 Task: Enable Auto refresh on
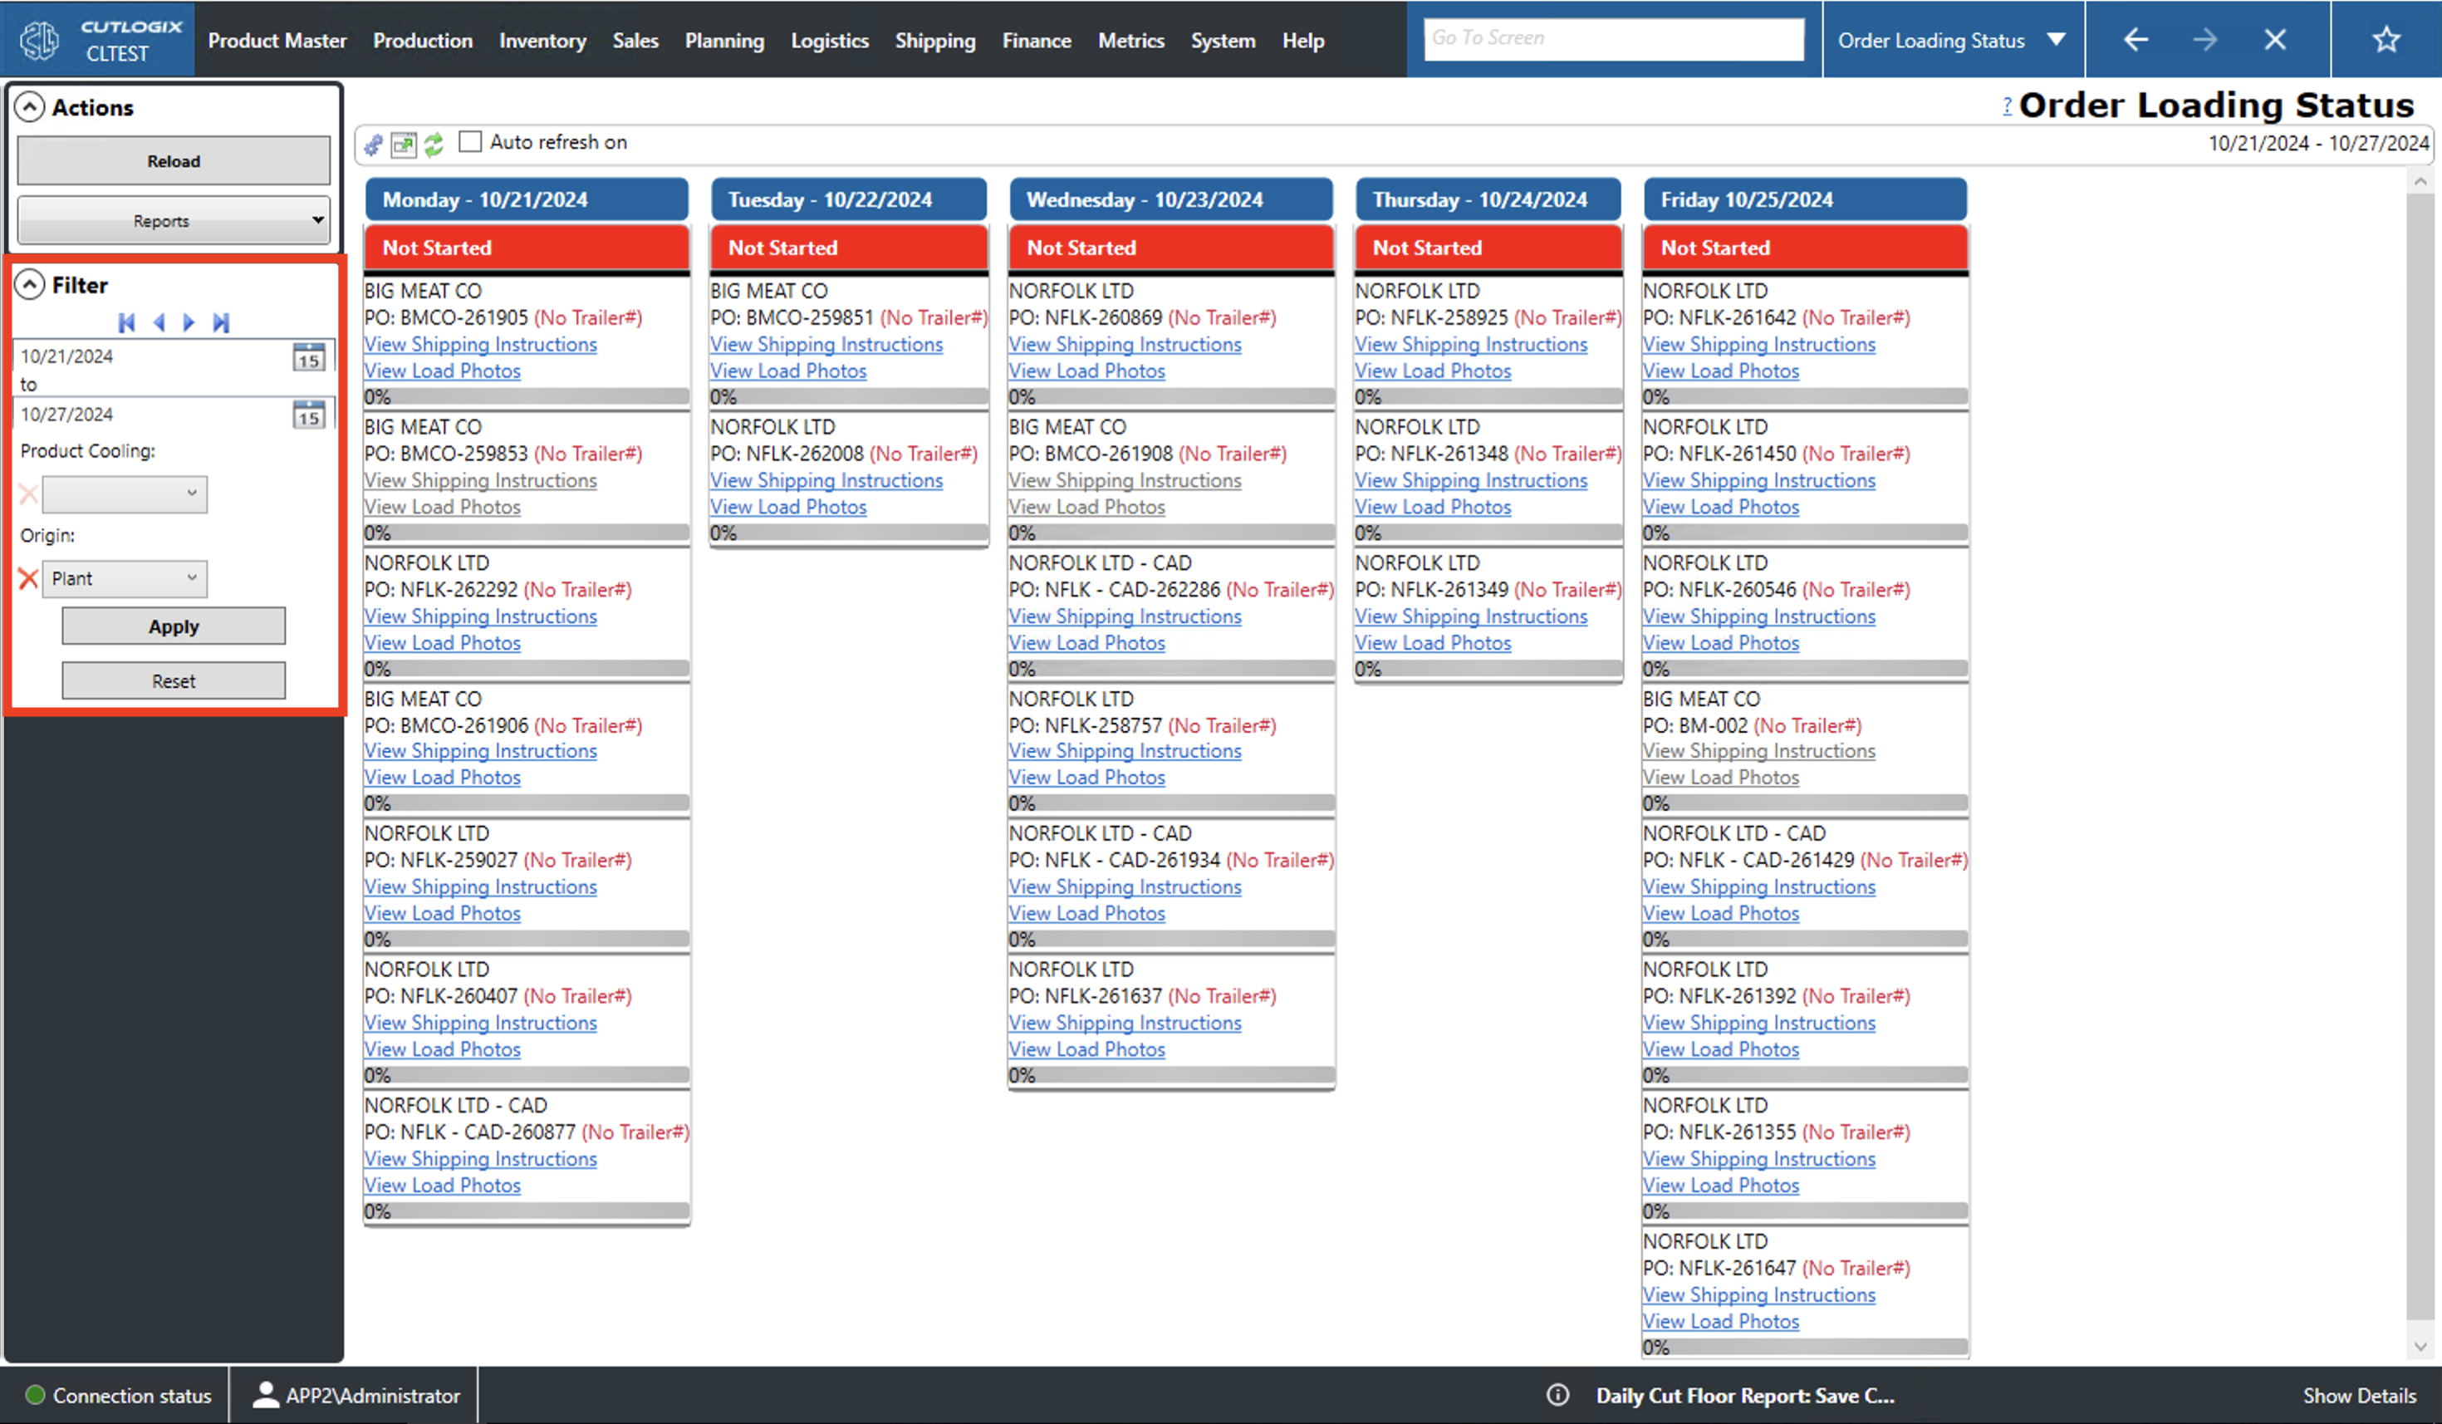coord(470,141)
